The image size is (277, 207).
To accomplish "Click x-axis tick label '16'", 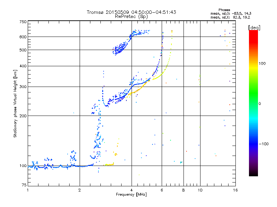I will [235, 190].
